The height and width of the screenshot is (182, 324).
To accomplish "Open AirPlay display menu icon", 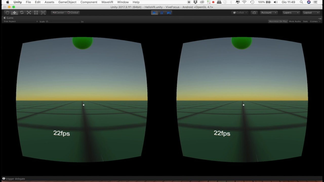I will (238, 2).
